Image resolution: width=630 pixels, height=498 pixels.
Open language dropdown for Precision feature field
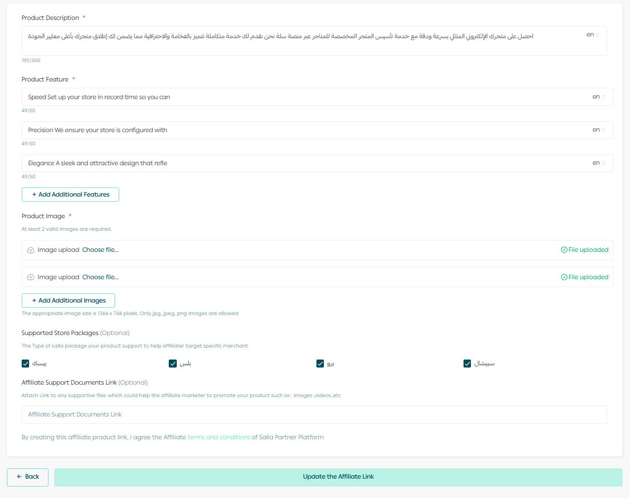point(599,130)
